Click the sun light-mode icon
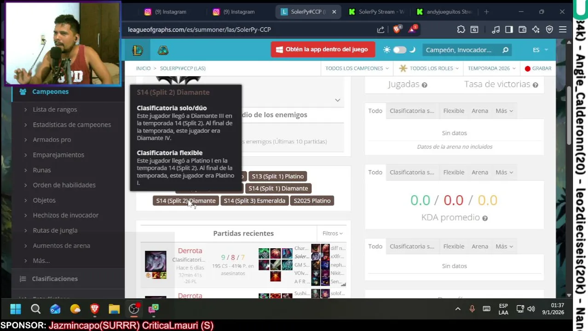Viewport: 588px width, 331px height. [386, 50]
